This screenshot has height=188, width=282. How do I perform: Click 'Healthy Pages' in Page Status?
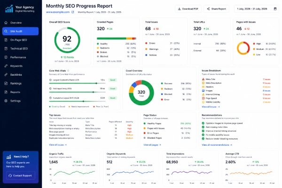click(154, 124)
